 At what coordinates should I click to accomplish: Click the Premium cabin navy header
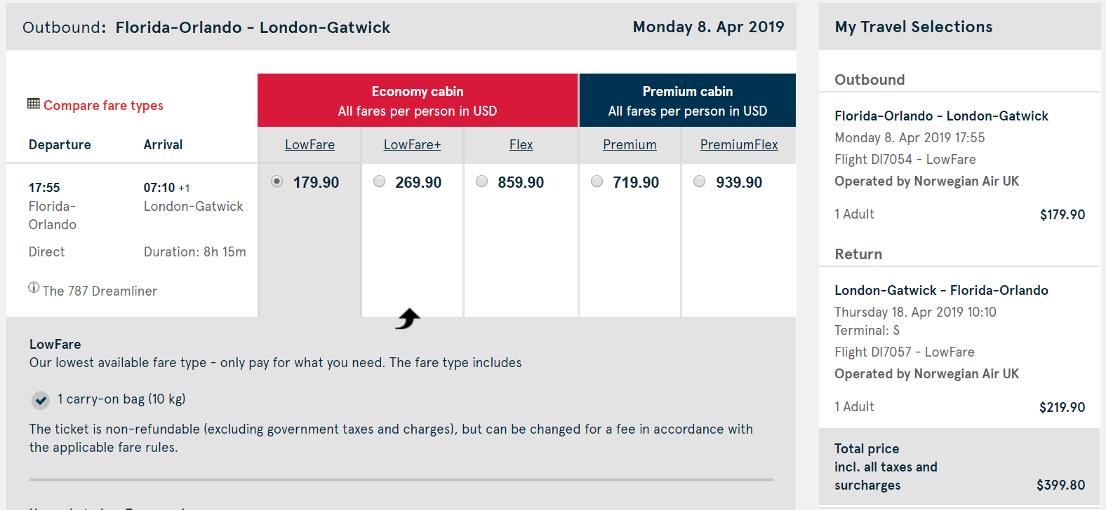pyautogui.click(x=687, y=101)
